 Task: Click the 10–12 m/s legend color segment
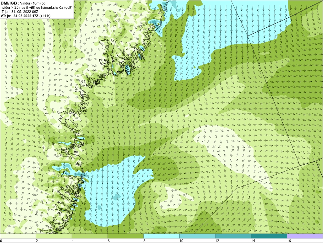pyautogui.click(x=197, y=236)
